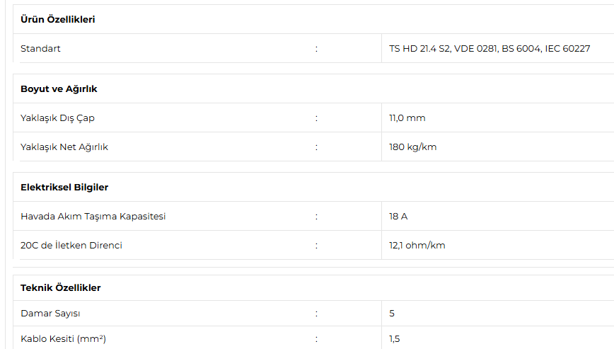
Task: Click the Kablo Kesiti value 1,5
Action: click(394, 339)
